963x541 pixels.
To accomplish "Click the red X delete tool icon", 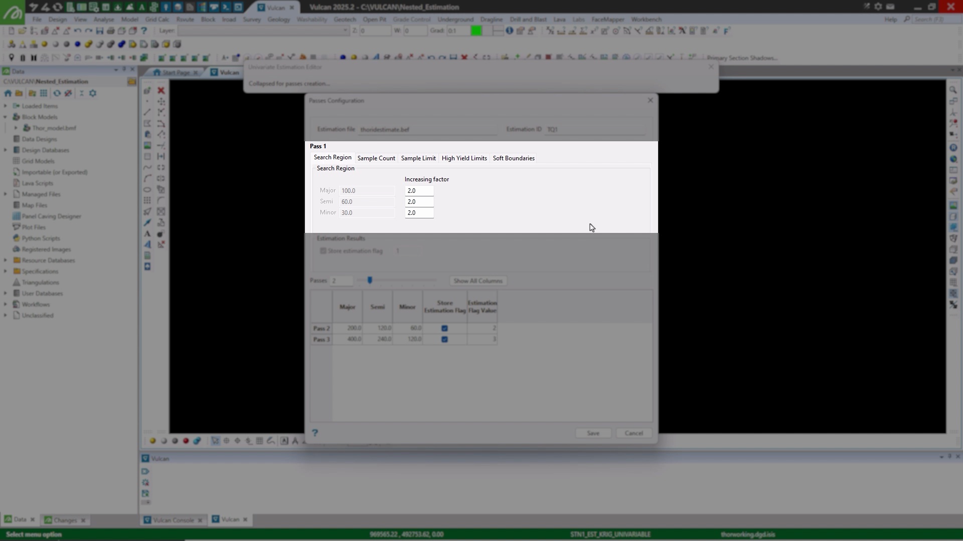I will (x=161, y=91).
